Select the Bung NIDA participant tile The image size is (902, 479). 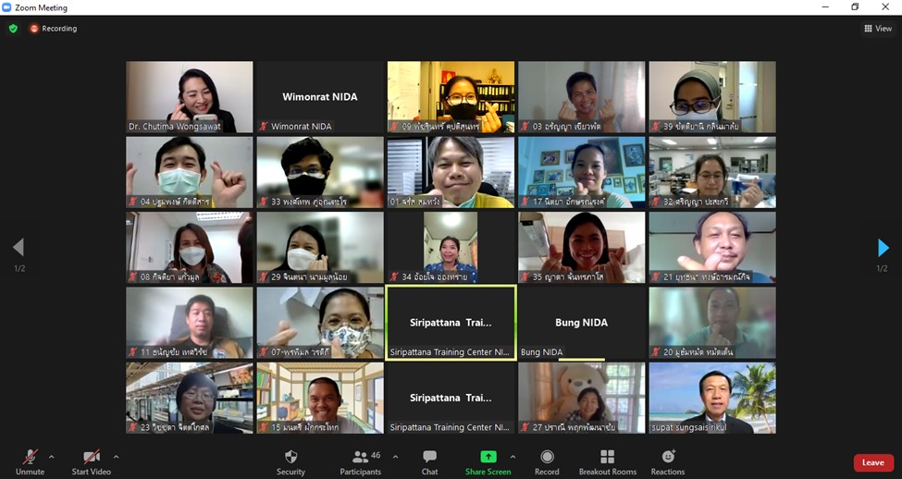[581, 323]
